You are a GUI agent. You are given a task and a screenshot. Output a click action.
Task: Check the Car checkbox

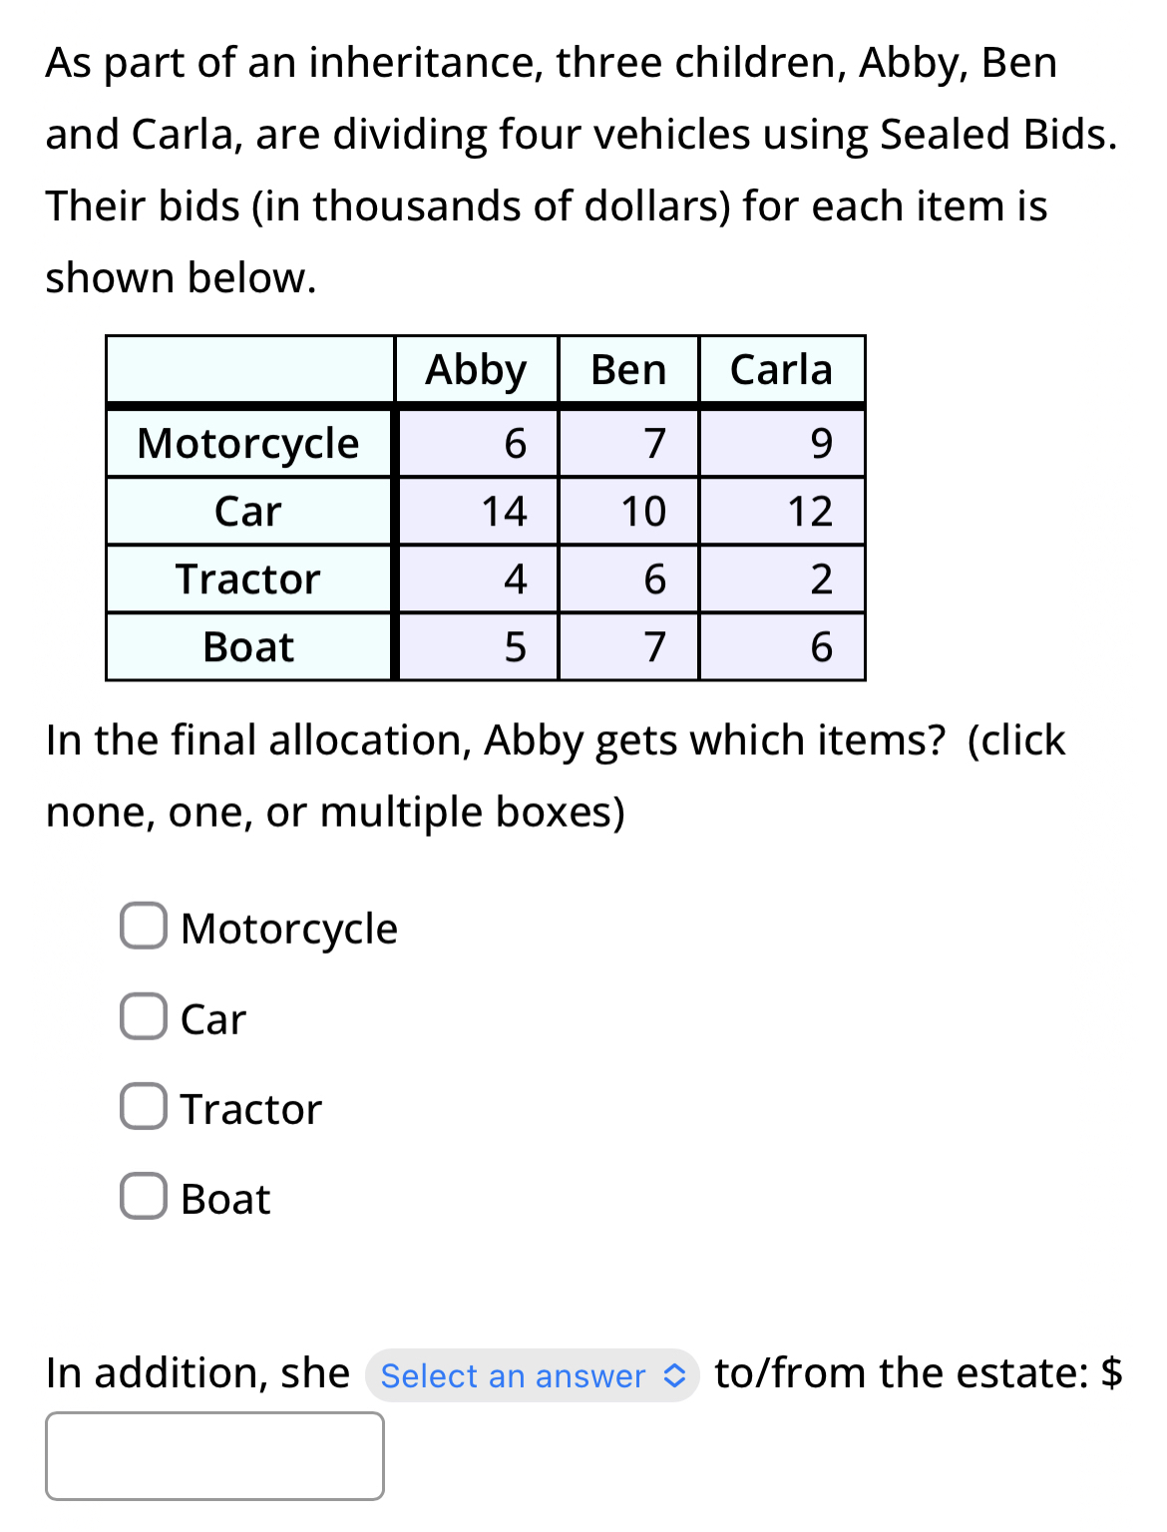click(143, 1018)
